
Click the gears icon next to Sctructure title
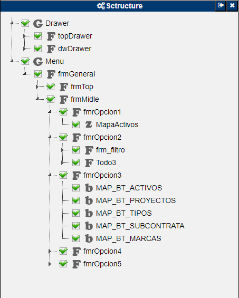[x=101, y=6]
